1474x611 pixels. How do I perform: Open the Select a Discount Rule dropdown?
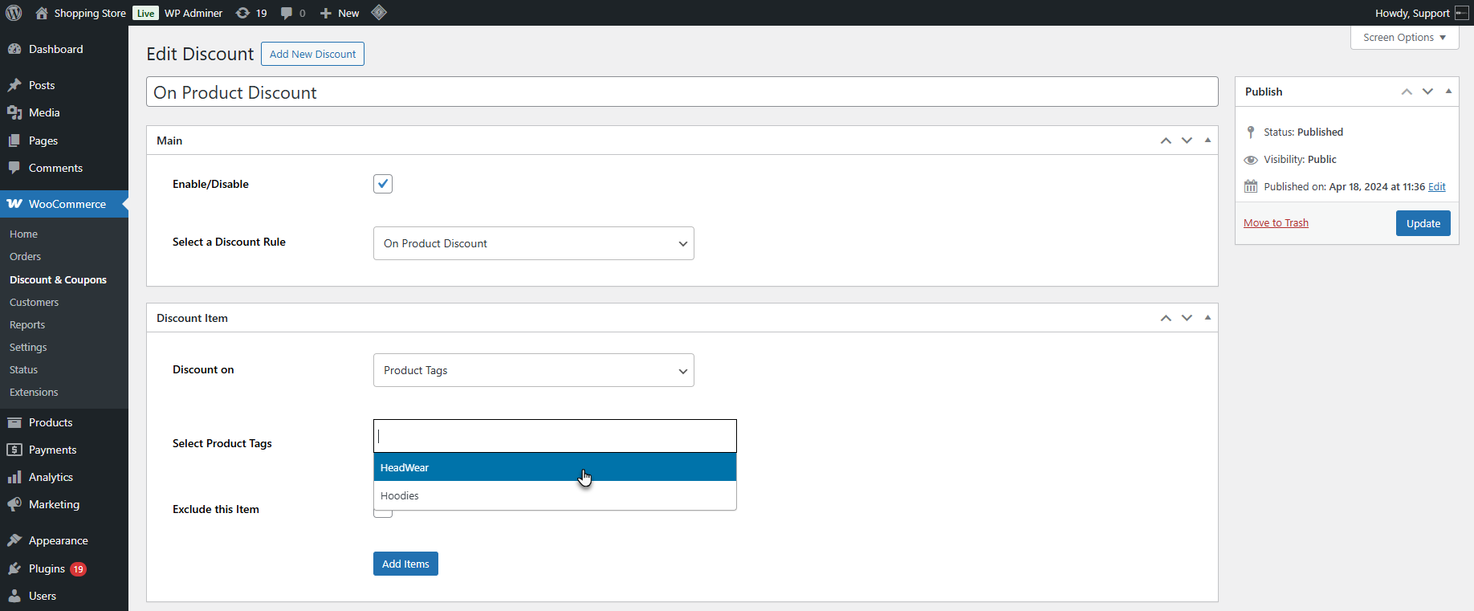tap(533, 243)
